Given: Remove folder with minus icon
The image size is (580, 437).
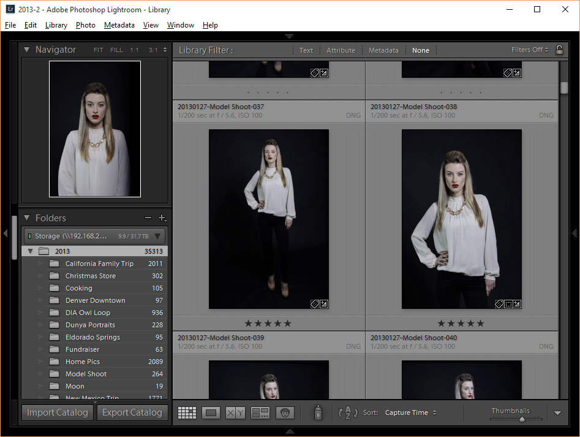Looking at the screenshot, I should [x=148, y=218].
